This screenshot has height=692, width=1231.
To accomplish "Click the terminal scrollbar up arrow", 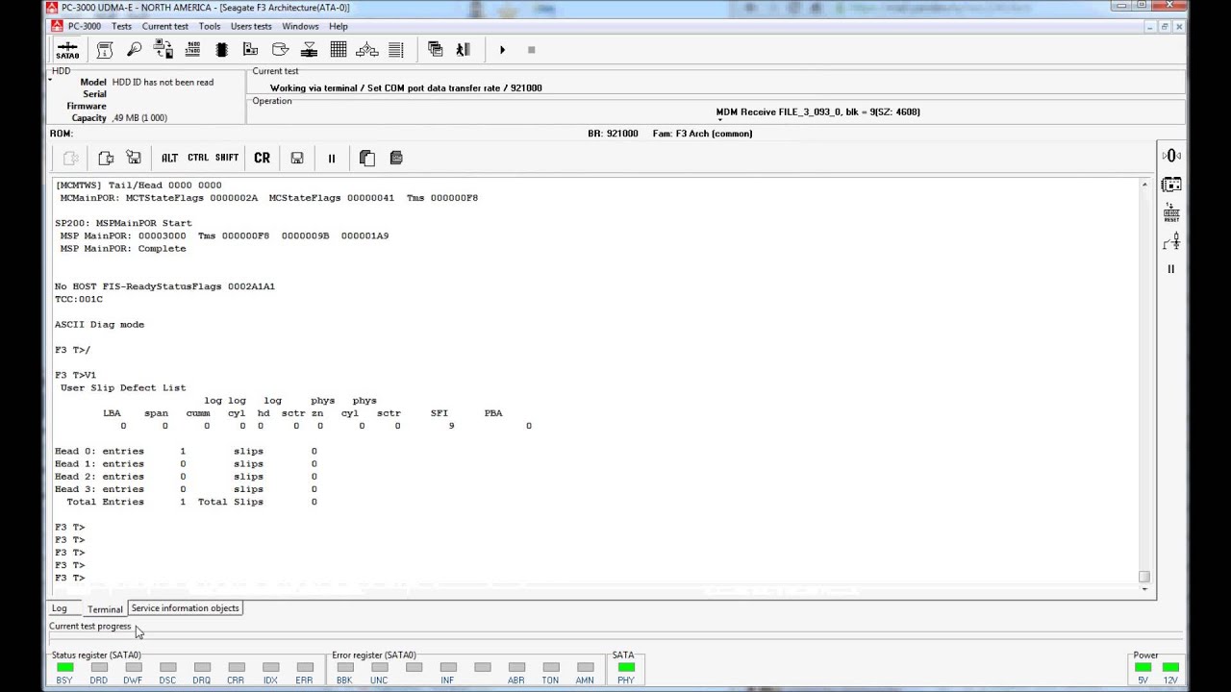I will 1144,185.
